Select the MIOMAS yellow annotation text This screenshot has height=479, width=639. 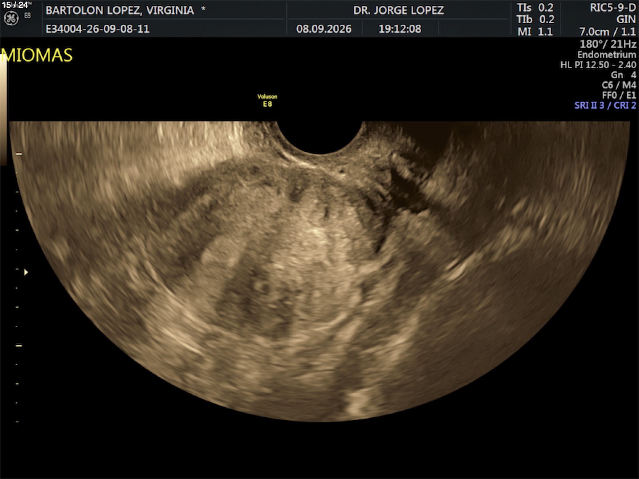tap(37, 56)
